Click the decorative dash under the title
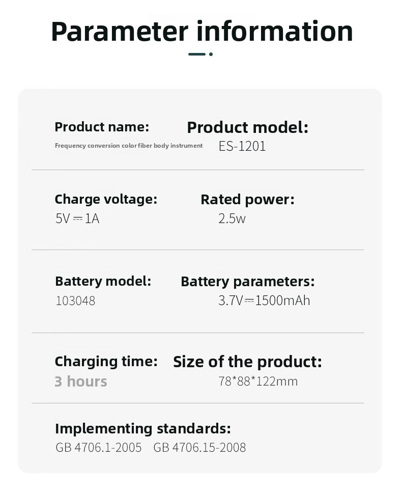Image resolution: width=402 pixels, height=493 pixels. pos(197,54)
